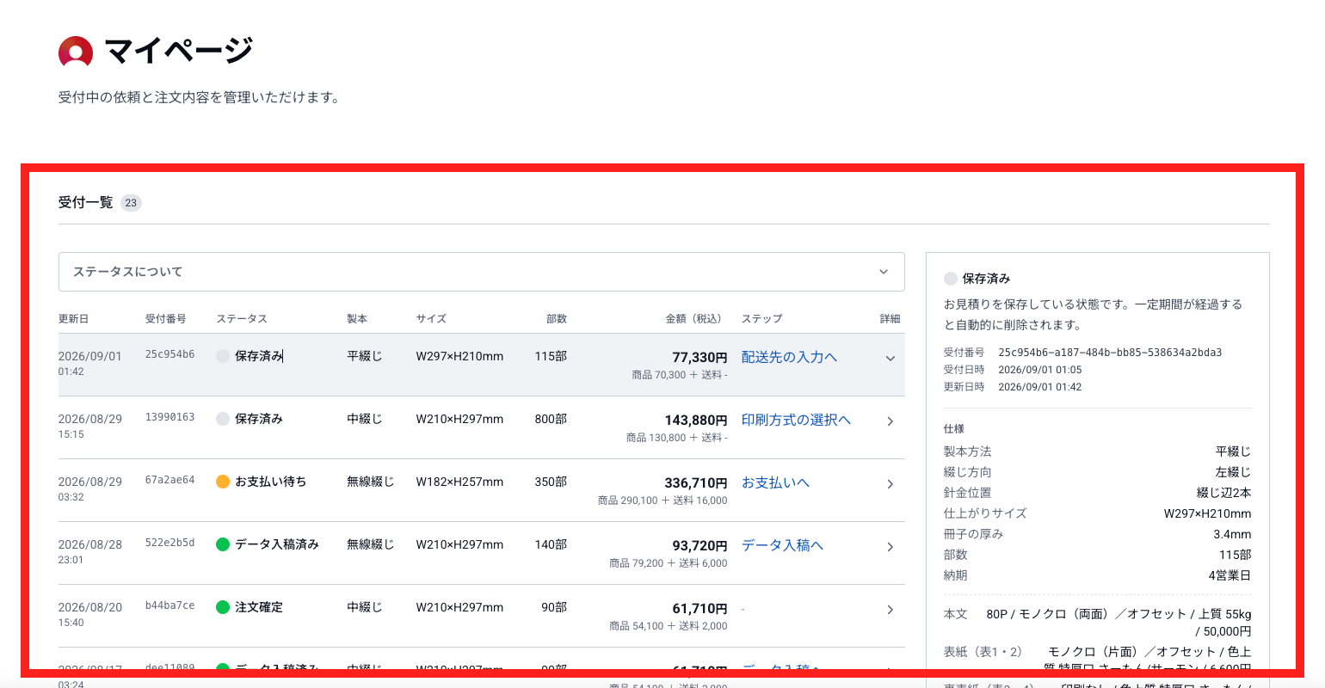Image resolution: width=1325 pixels, height=688 pixels.
Task: Click the 140部 quantity cell
Action: tap(551, 544)
